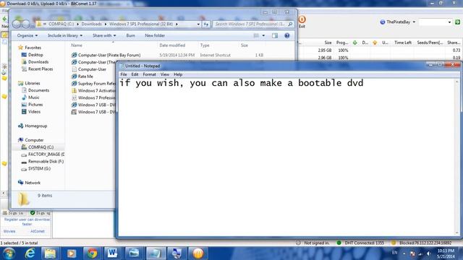Click the Movies link in BitComet
463x260 pixels.
point(9,231)
